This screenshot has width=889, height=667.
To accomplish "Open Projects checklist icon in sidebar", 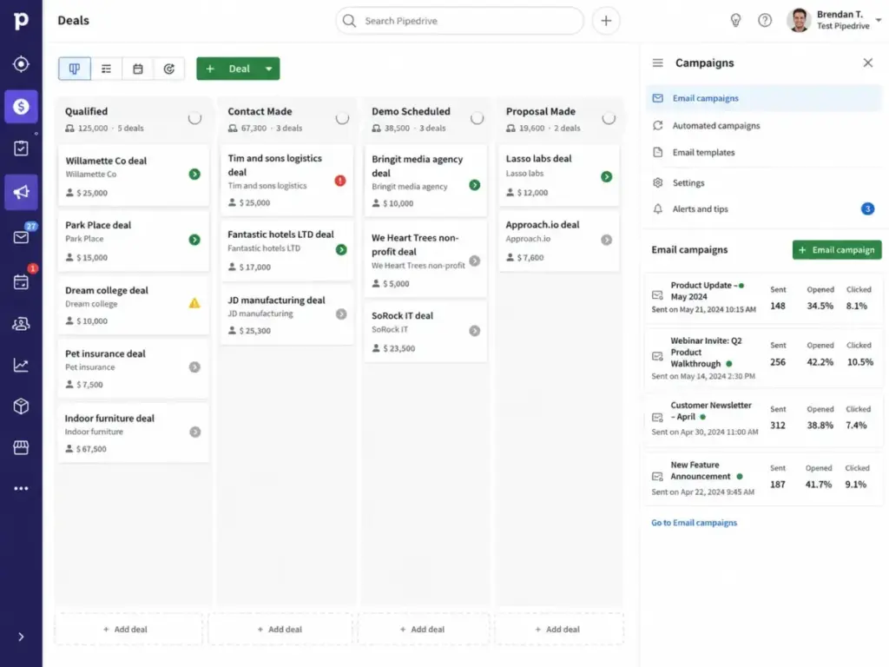I will click(21, 149).
